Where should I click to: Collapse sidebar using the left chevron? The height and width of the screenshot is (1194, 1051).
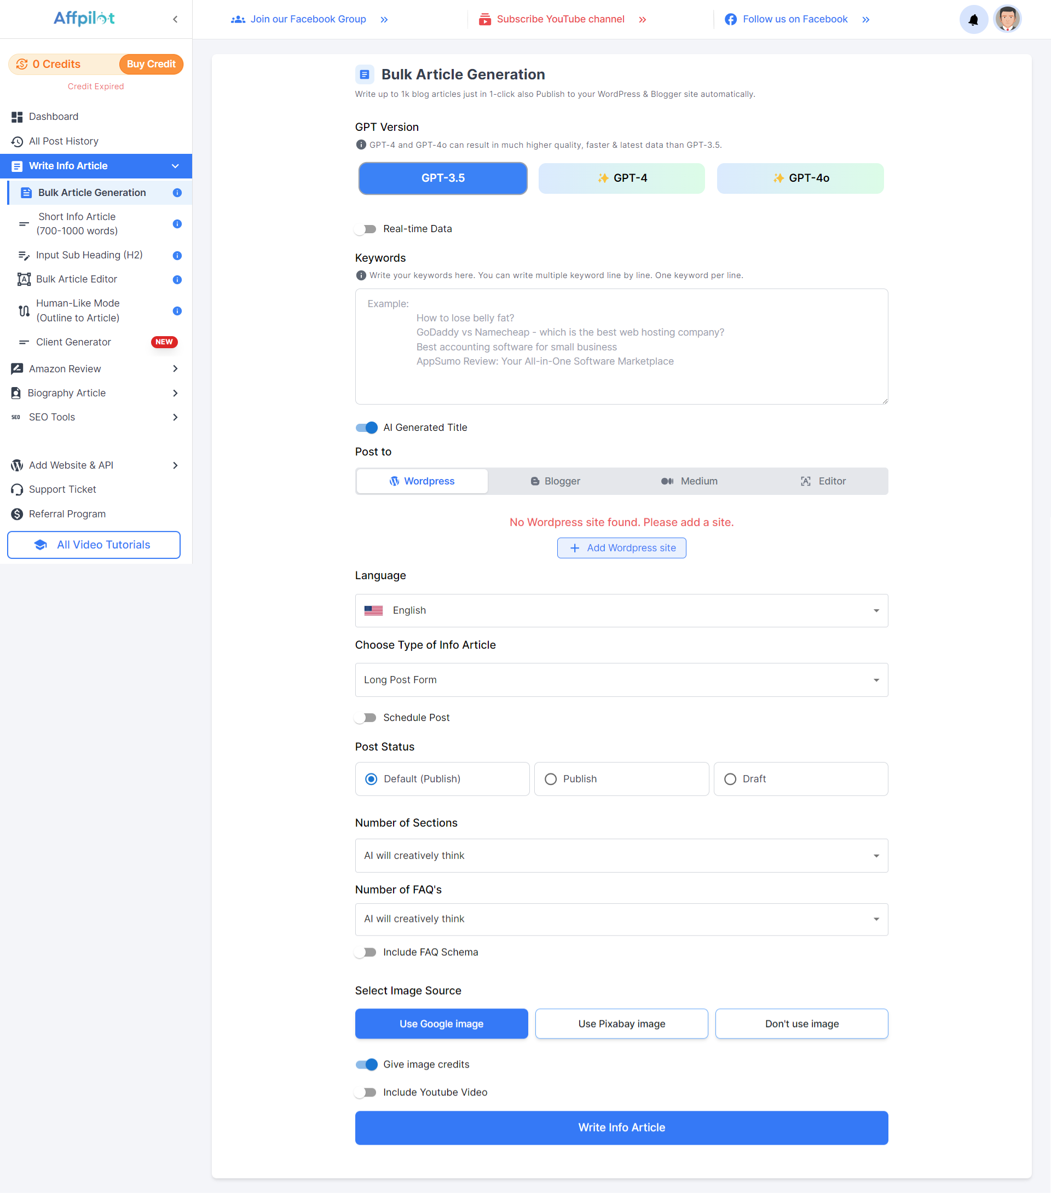[175, 19]
